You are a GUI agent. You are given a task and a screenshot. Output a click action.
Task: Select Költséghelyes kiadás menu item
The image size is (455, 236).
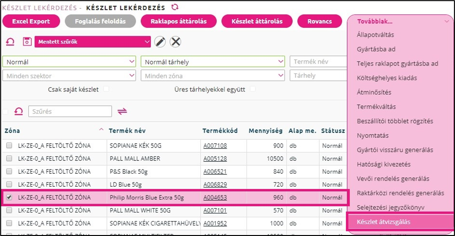[387, 78]
